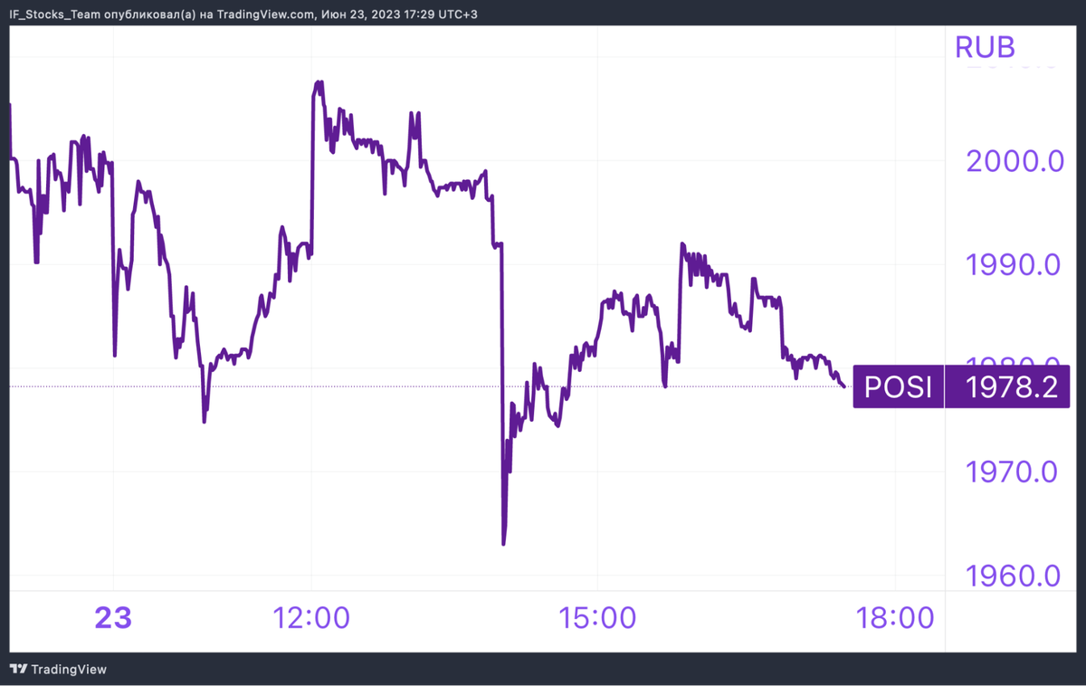1086x686 pixels.
Task: Click the lowest dip of the price line
Action: tap(503, 543)
